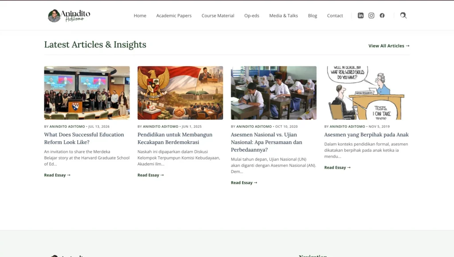Open the tests cartoon thumbnail
454x257 pixels.
[367, 93]
